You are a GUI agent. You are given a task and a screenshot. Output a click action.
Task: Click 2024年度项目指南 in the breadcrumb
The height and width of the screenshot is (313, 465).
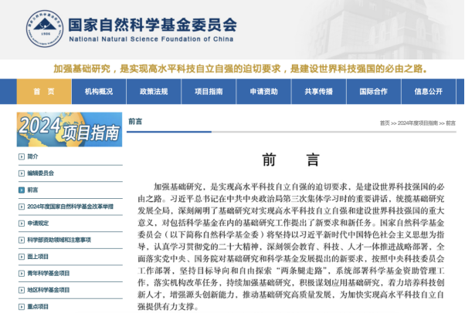coord(419,123)
